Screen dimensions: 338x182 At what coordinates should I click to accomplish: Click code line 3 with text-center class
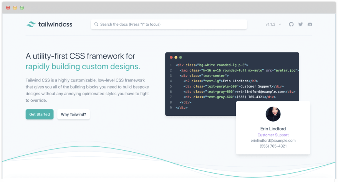point(204,76)
